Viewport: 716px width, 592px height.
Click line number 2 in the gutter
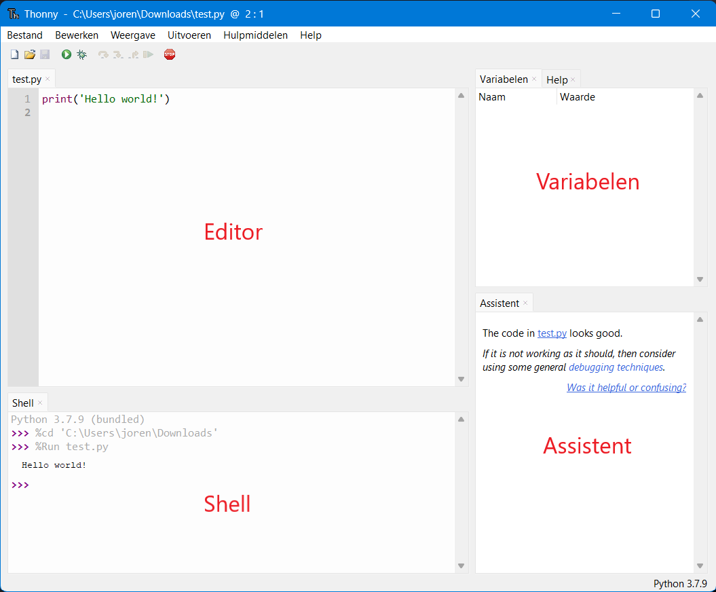(27, 113)
